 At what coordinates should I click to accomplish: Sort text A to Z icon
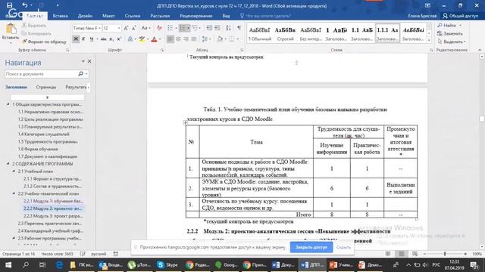click(228, 29)
